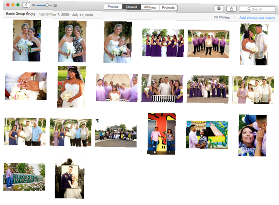279x205 pixels.
Task: Go to the Projects tab
Action: (168, 8)
